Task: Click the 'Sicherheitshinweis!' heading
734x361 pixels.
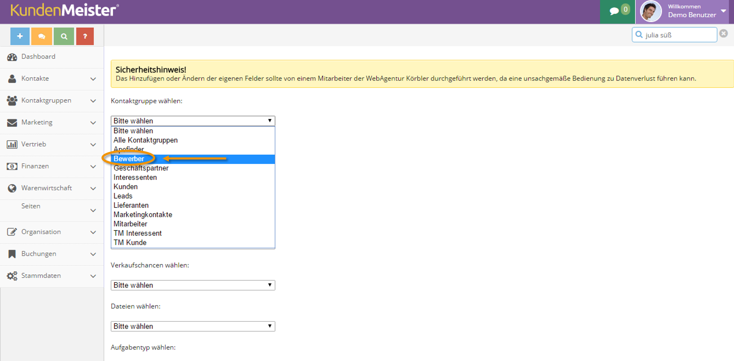Action: point(151,70)
